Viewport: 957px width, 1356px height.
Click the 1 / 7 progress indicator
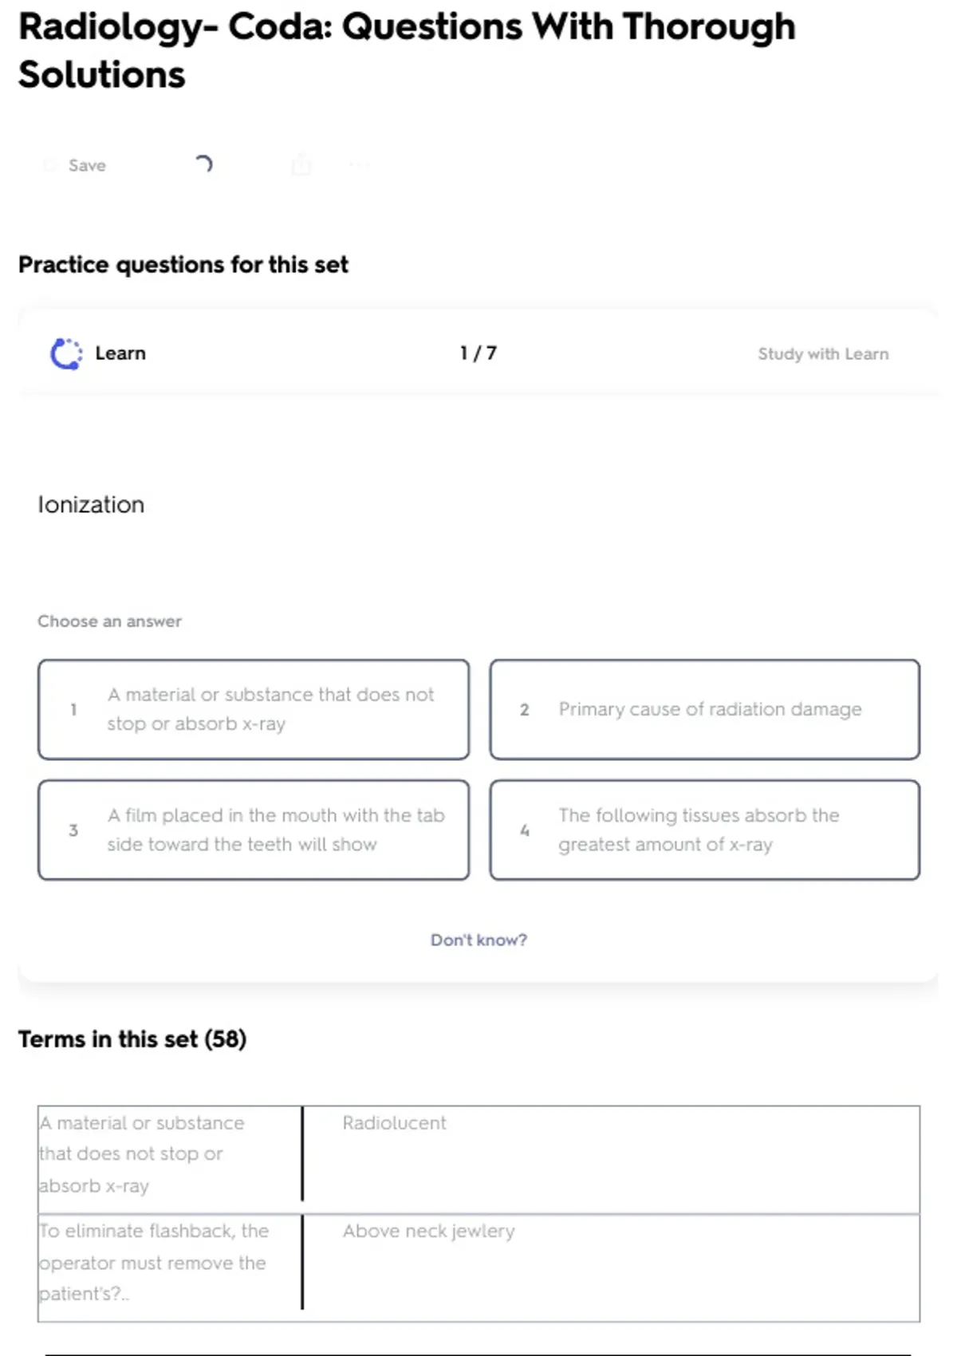tap(478, 353)
